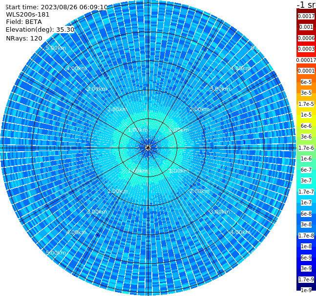The height and width of the screenshot is (296, 316).
Task: Select the lower-left 2.00km ring label
Action: coord(118,191)
